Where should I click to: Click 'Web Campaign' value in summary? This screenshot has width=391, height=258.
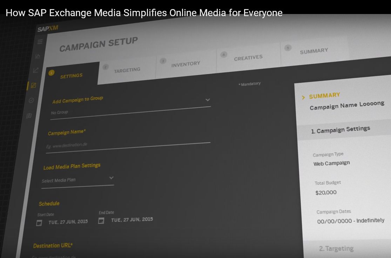[332, 163]
